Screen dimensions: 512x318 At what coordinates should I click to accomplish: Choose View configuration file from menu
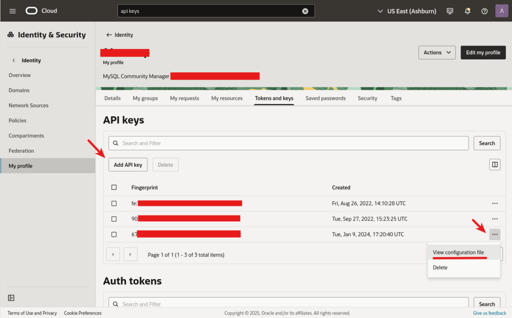458,253
